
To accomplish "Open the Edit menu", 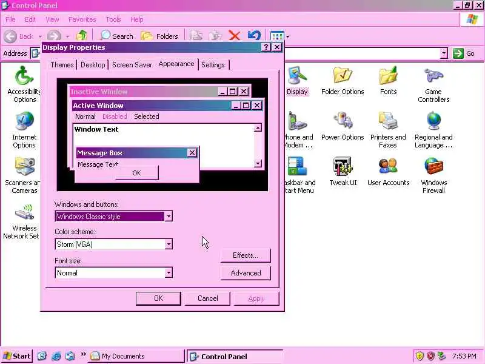I will (x=30, y=19).
